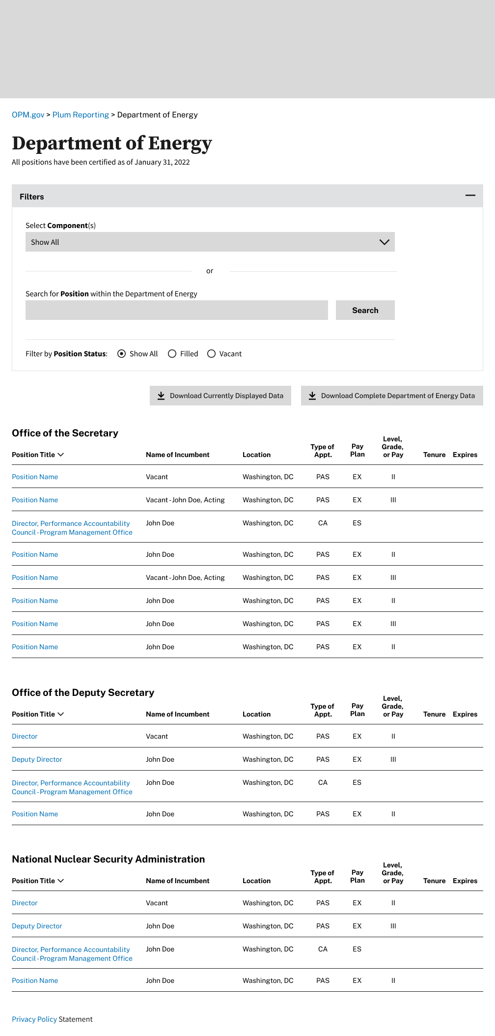Collapse the Filters panel with minus icon

pyautogui.click(x=470, y=196)
